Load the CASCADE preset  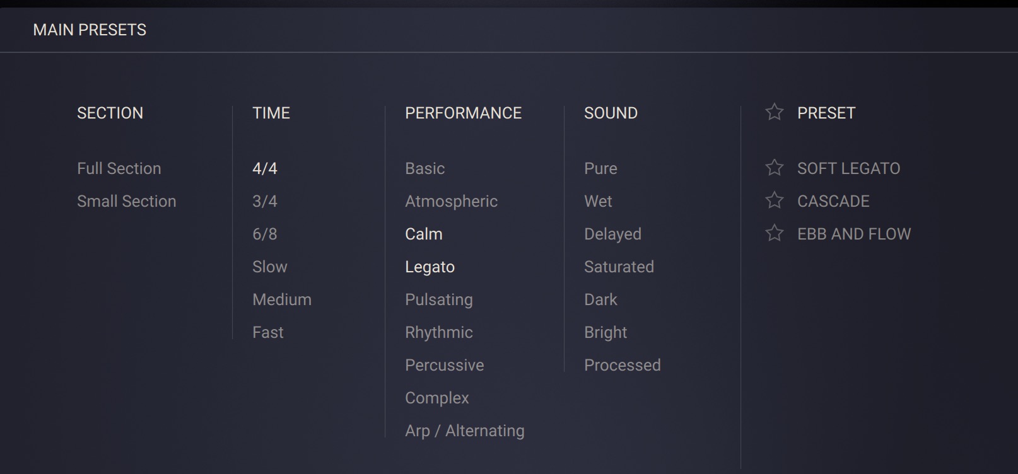pyautogui.click(x=833, y=201)
